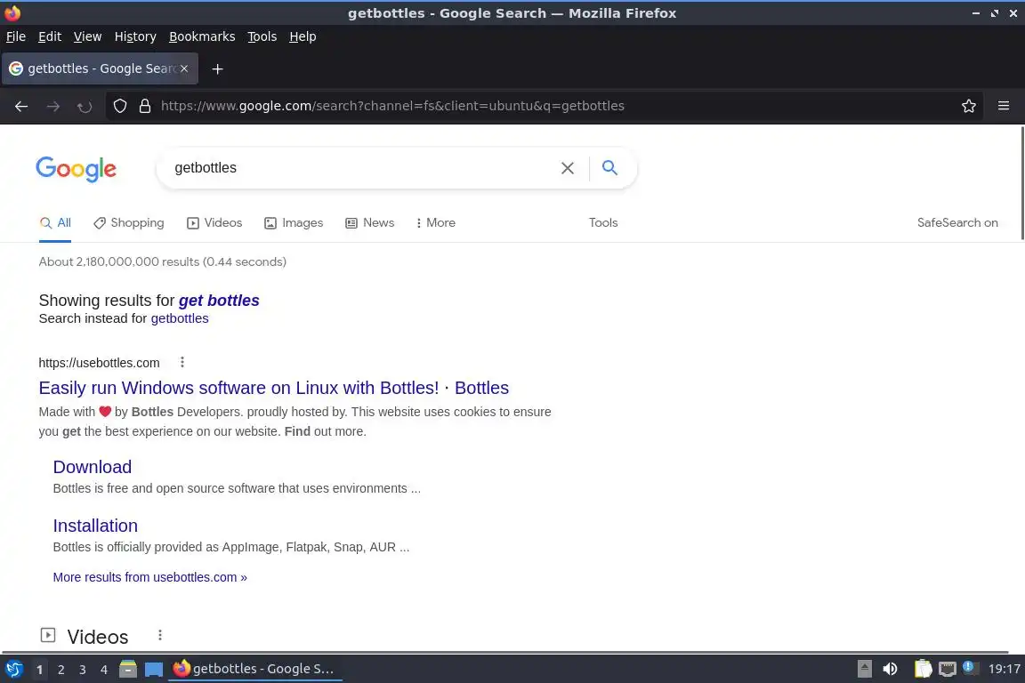
Task: Close the getbottles Google Search tab
Action: [x=184, y=68]
